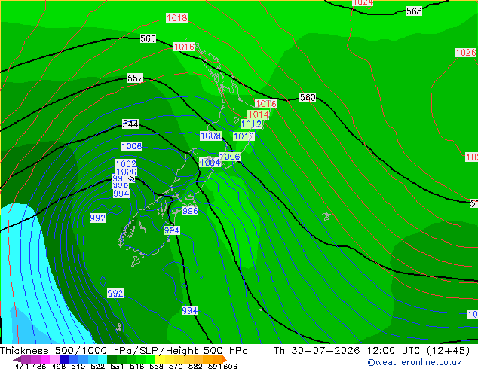Click the red 1014 isobar label
Viewport: 478px width, 369px height.
(258, 114)
